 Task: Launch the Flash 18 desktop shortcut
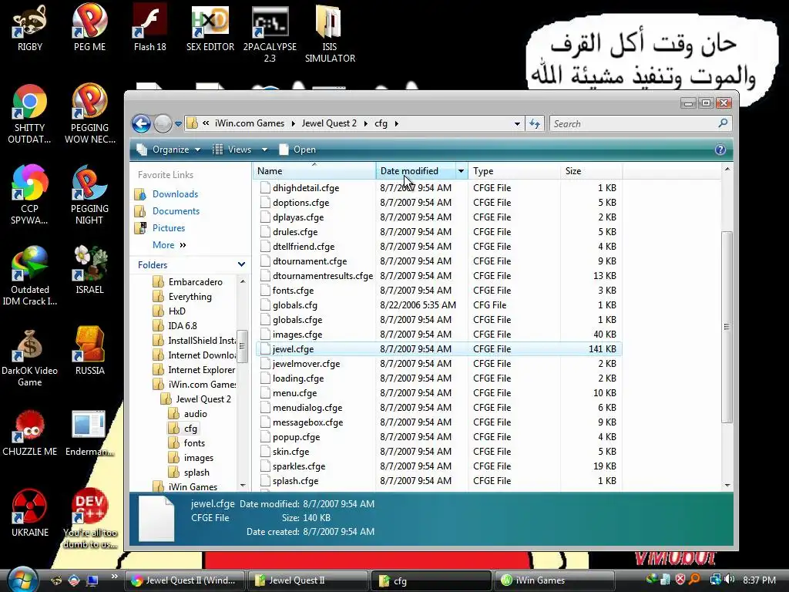150,27
